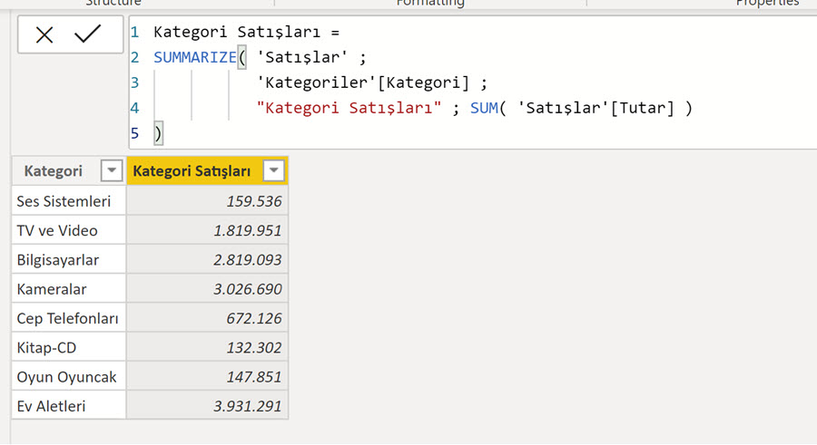Image resolution: width=817 pixels, height=445 pixels.
Task: Open the Kategori column filter dropdown
Action: click(111, 170)
